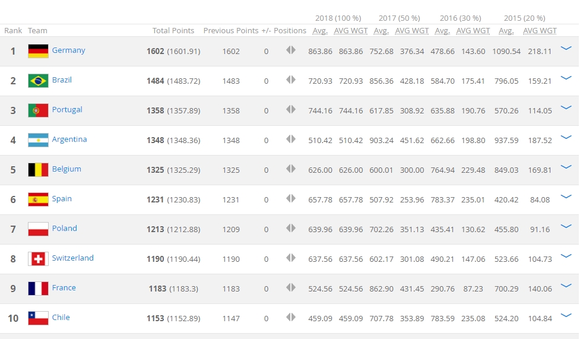Expand the Belgium row details chevron

click(x=566, y=167)
